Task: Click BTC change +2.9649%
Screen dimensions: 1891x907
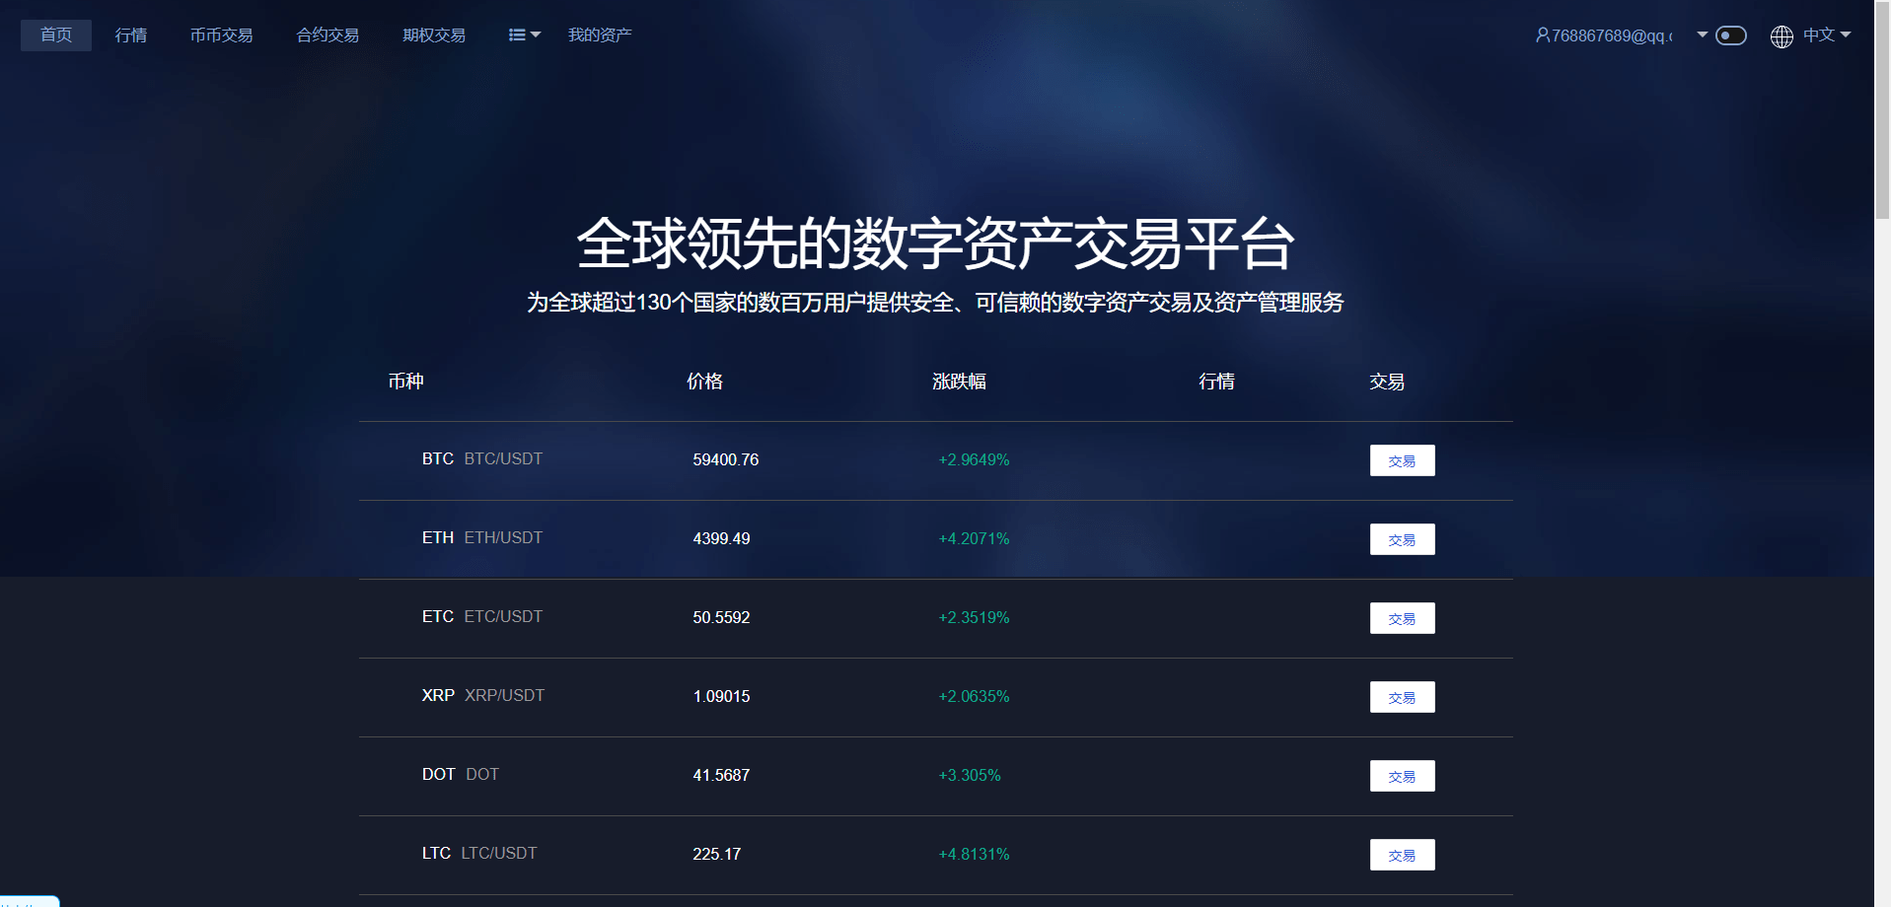Action: pos(974,460)
